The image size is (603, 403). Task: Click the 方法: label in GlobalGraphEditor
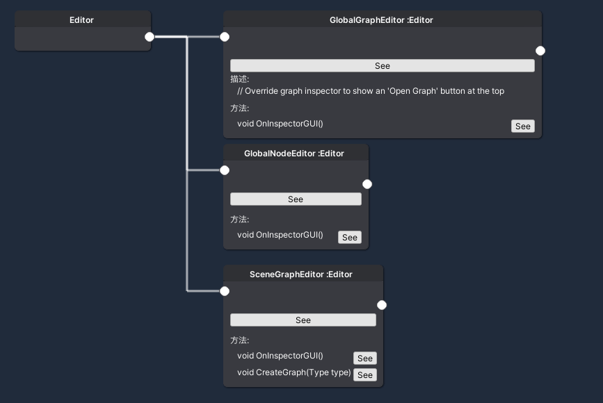(x=239, y=108)
